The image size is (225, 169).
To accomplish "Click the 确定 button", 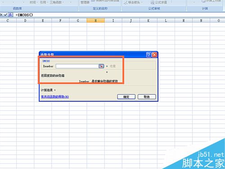I will point(126,97).
